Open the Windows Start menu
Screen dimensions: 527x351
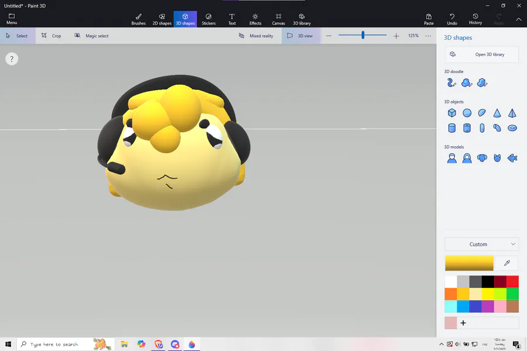tap(8, 345)
